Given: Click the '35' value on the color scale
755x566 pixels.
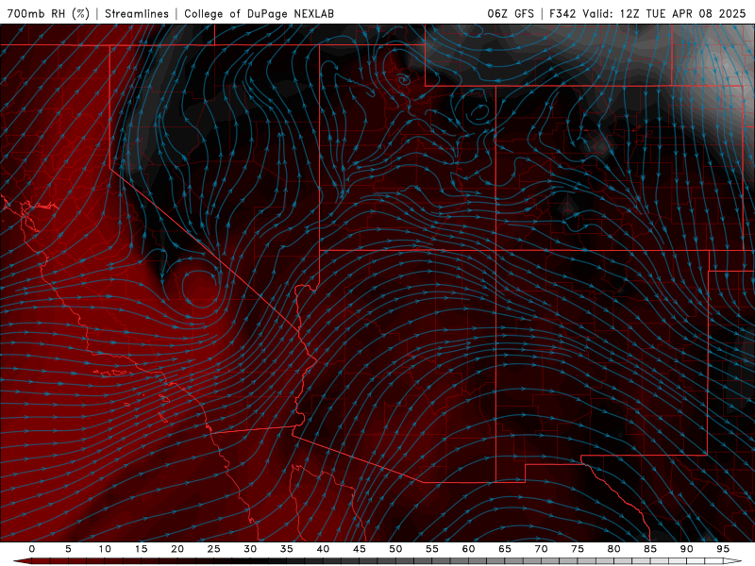Looking at the screenshot, I should [287, 549].
